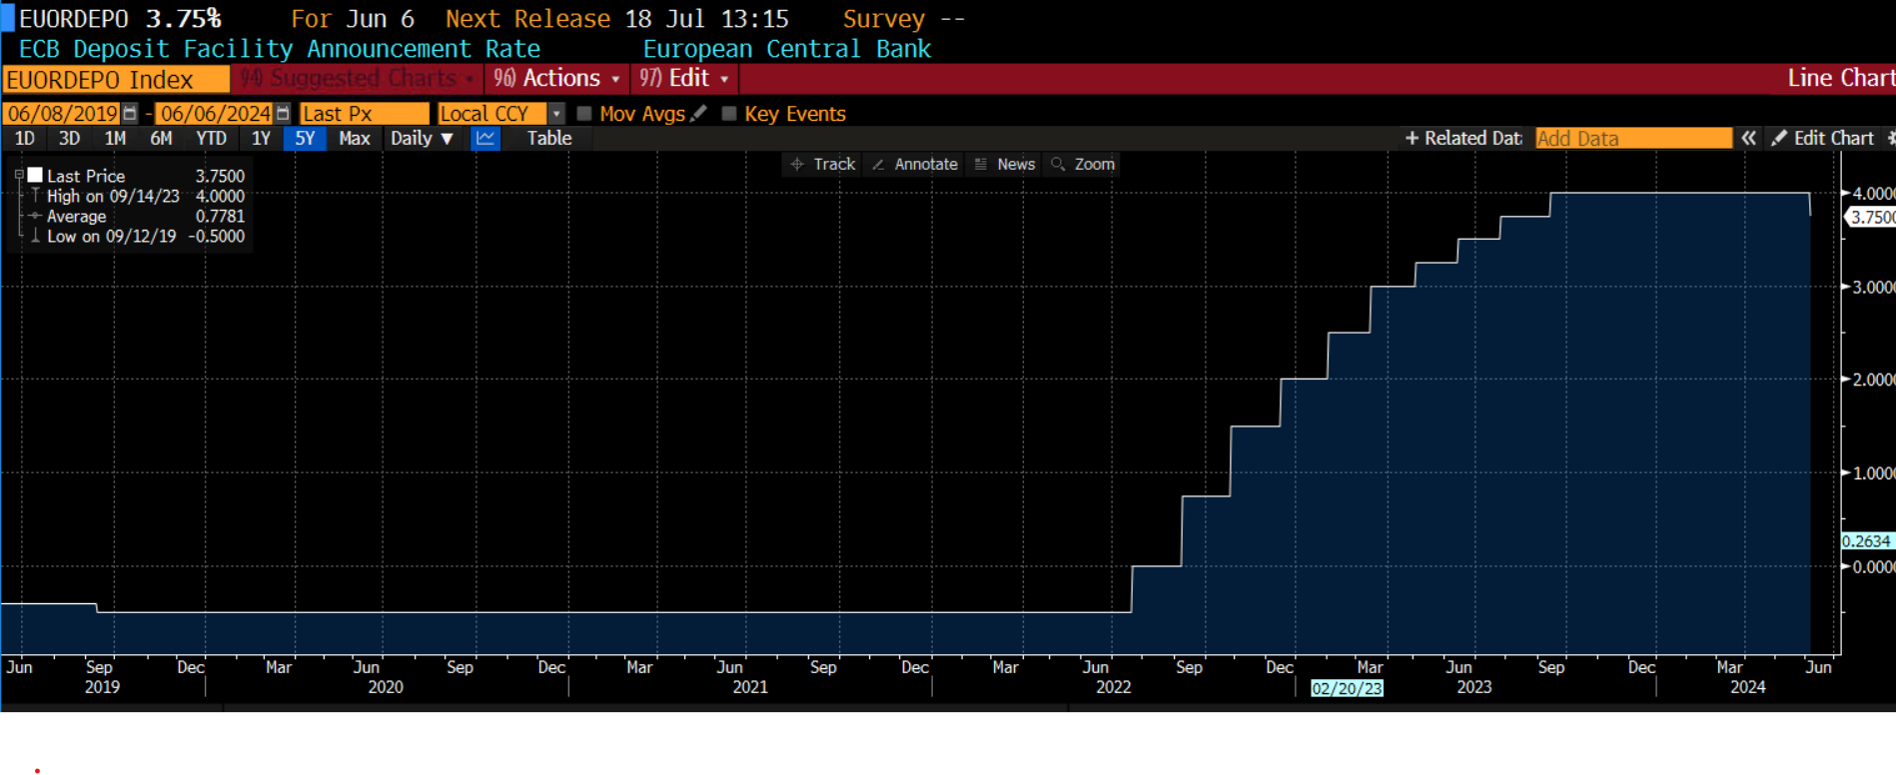Click the ECB Deposit Facility Announcement Rate title
The height and width of the screenshot is (775, 1896).
pyautogui.click(x=280, y=49)
